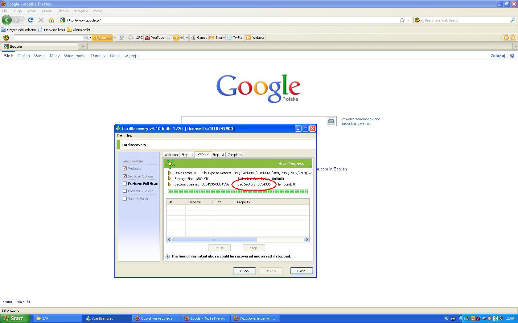518x323 pixels.
Task: Open the Zakładki menu
Action: [x=63, y=11]
